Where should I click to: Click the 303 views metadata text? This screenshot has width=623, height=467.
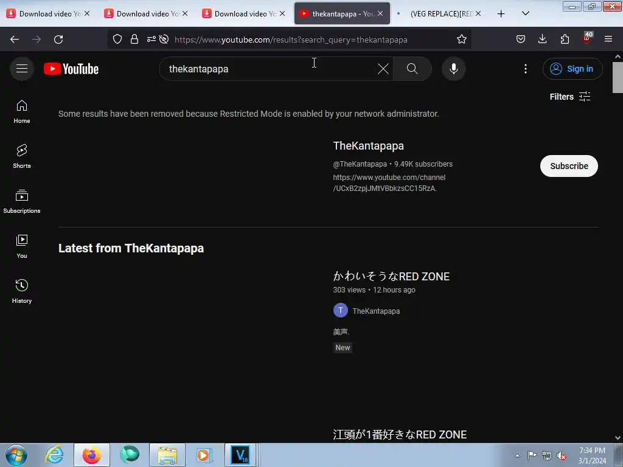(x=349, y=290)
